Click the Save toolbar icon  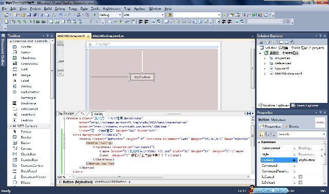[29, 15]
